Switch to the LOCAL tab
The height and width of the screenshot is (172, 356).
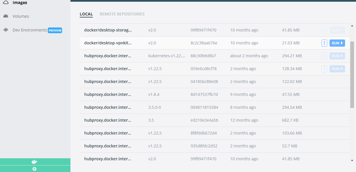[86, 14]
